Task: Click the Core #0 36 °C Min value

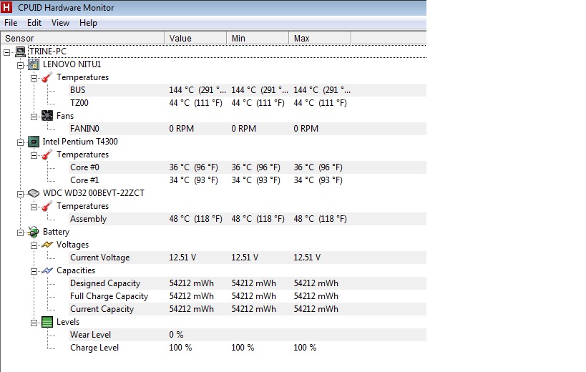Action: coord(256,167)
